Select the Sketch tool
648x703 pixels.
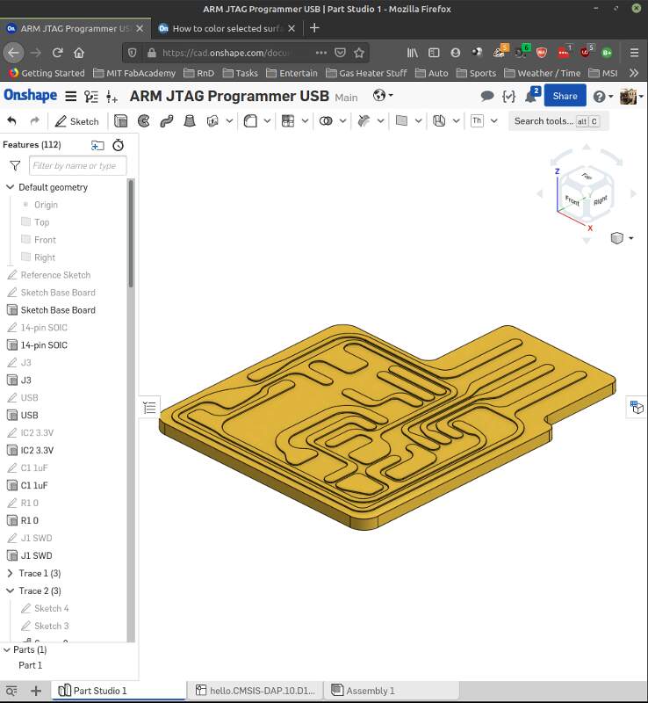click(x=76, y=121)
